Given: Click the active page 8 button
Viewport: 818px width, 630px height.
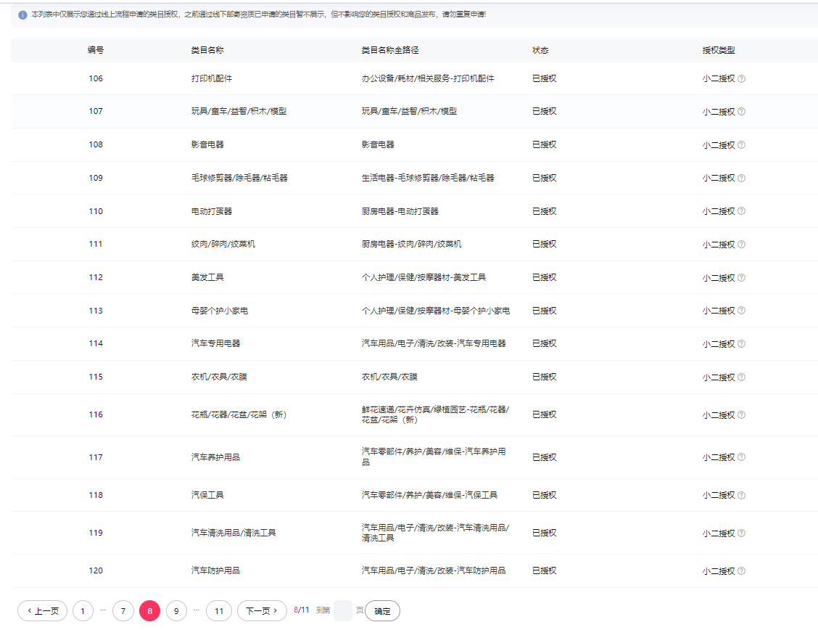Looking at the screenshot, I should coord(149,611).
